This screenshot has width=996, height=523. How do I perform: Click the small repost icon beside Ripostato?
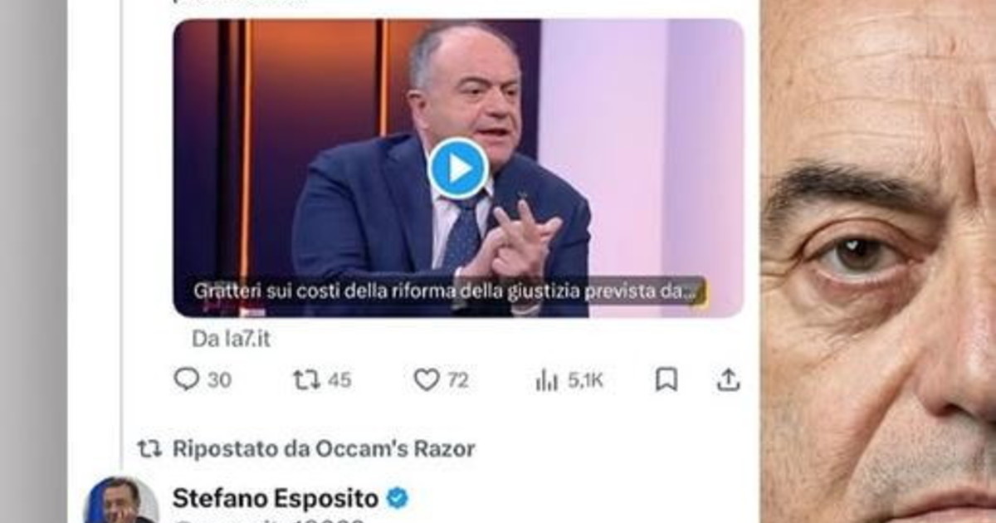pyautogui.click(x=149, y=449)
